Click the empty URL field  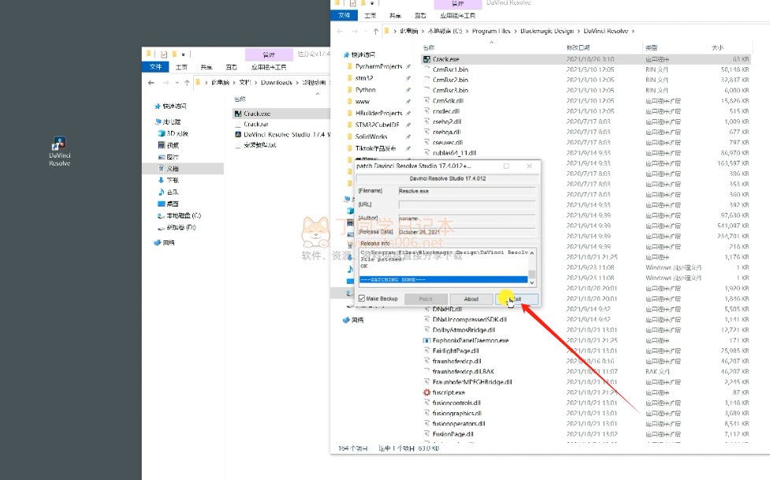pyautogui.click(x=467, y=204)
